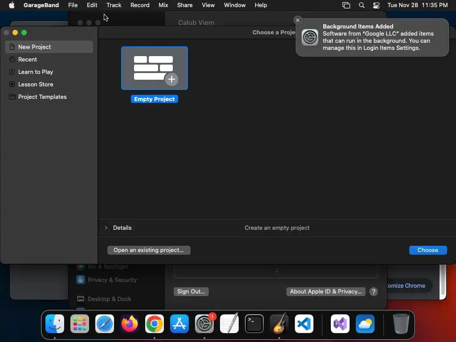Image resolution: width=456 pixels, height=342 pixels.
Task: Open TextEdit from the Dock
Action: point(229,324)
